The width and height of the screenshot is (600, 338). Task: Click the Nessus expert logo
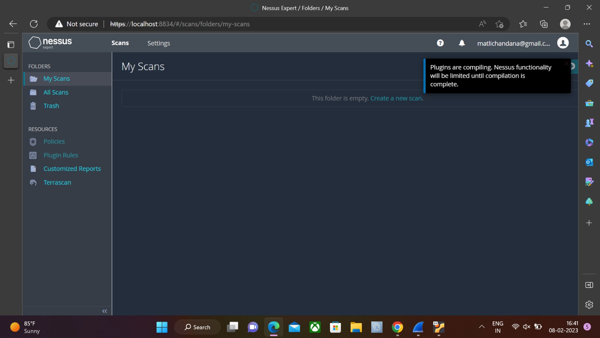pos(50,43)
